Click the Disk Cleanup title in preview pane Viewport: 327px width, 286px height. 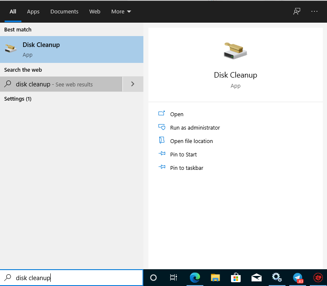[x=236, y=75]
